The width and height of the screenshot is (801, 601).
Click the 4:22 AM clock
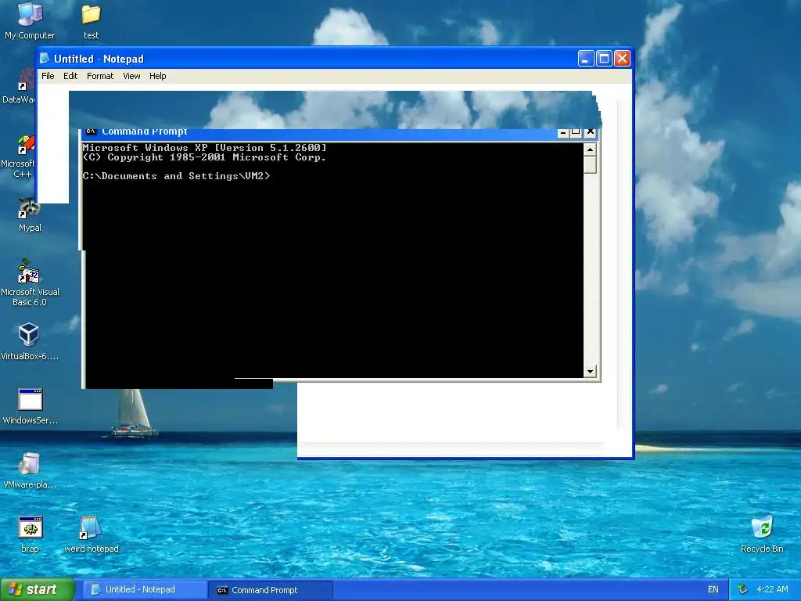click(772, 589)
